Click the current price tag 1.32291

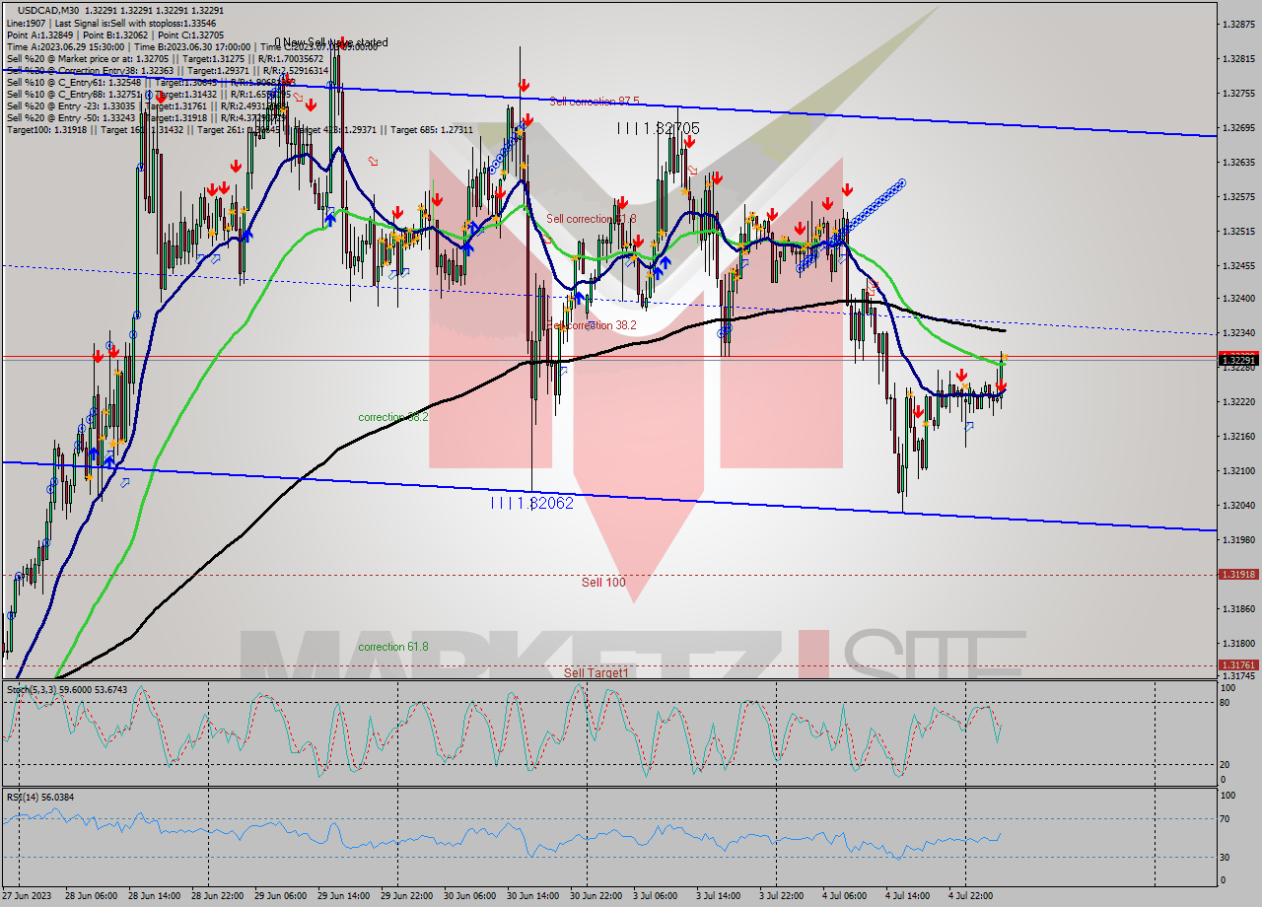pos(1239,361)
